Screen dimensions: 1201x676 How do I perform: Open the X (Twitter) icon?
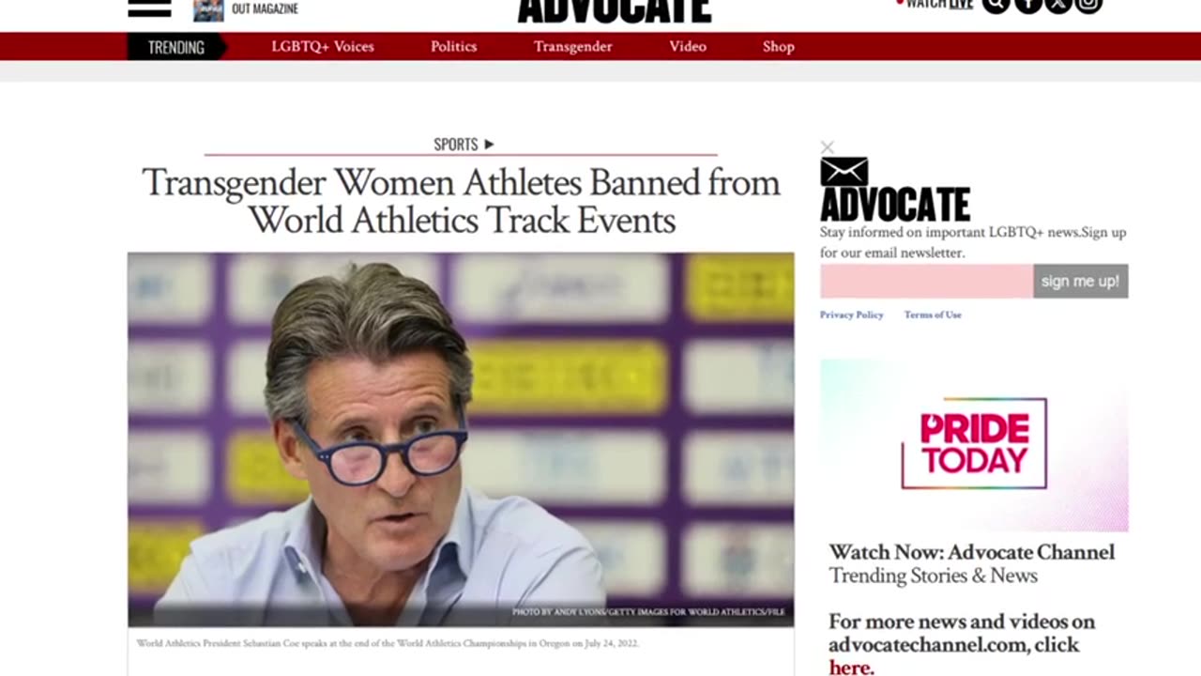(1057, 5)
